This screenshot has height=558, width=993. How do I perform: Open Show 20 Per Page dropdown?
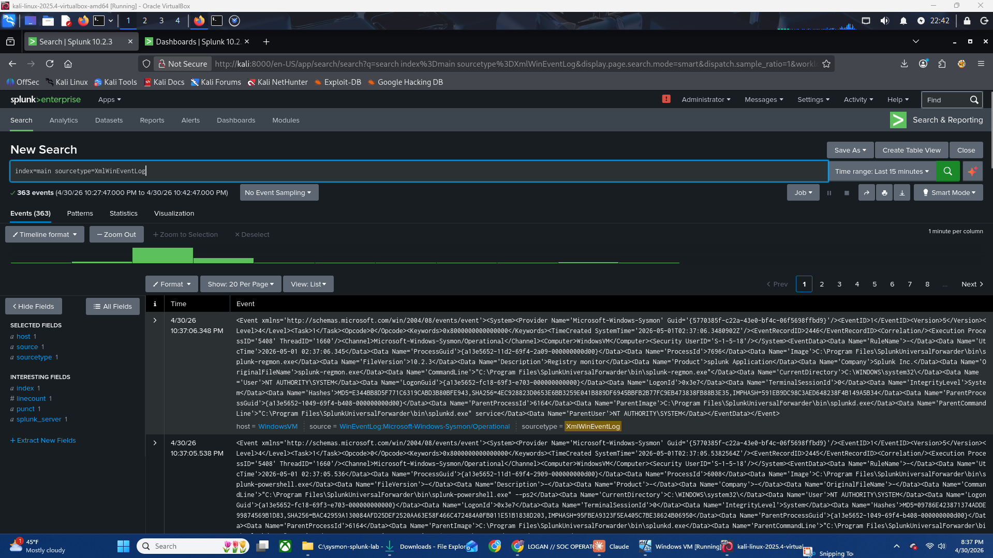pyautogui.click(x=241, y=284)
